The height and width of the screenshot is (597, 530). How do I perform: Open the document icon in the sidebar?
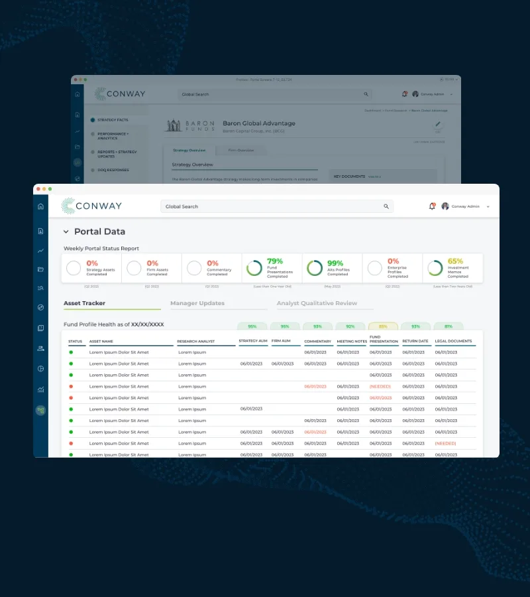pos(40,232)
